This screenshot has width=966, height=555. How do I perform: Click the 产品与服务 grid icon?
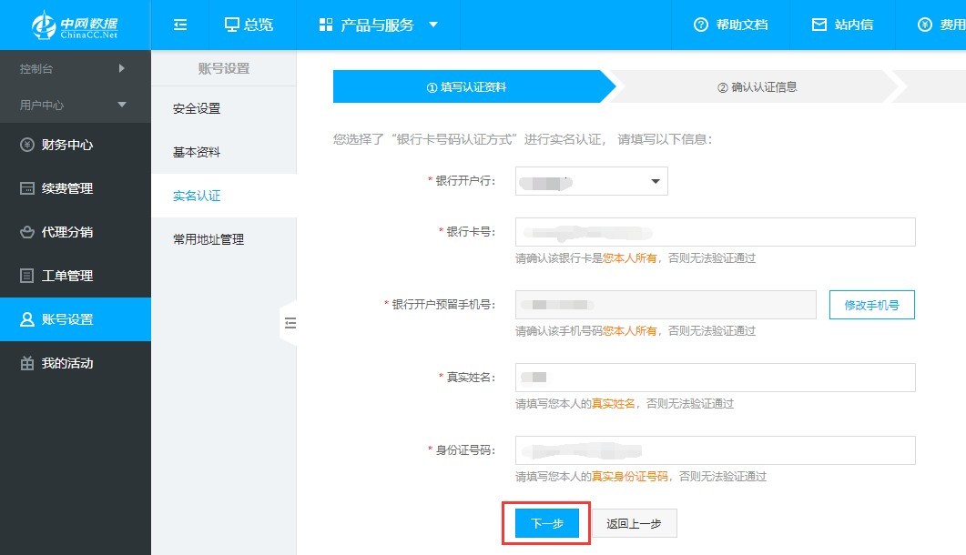[x=326, y=25]
